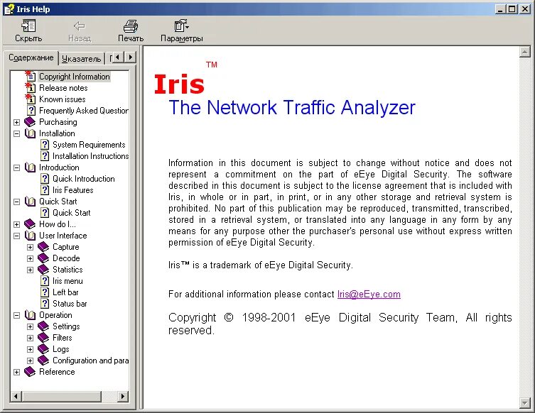Click the Installation open book icon

tap(30, 133)
